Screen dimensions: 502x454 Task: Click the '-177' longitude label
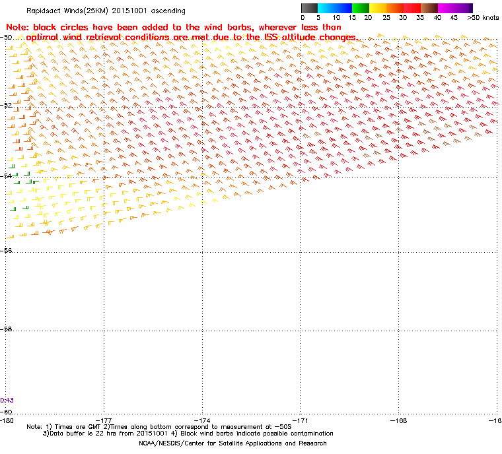tap(104, 420)
